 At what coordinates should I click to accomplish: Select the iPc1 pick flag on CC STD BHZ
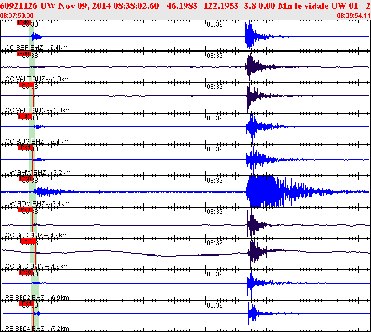coord(26,210)
